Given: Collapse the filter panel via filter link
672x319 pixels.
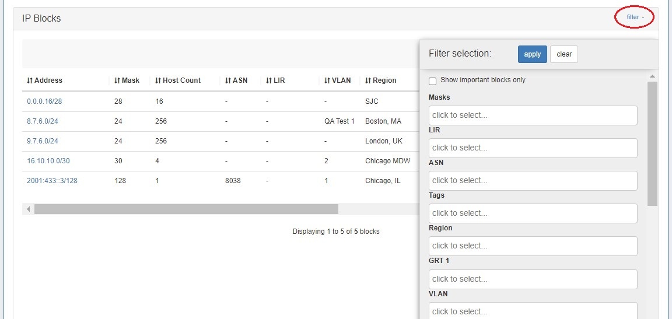Looking at the screenshot, I should (x=635, y=17).
